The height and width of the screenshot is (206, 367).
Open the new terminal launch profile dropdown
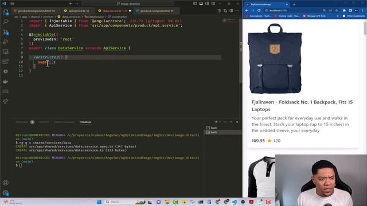pyautogui.click(x=220, y=122)
